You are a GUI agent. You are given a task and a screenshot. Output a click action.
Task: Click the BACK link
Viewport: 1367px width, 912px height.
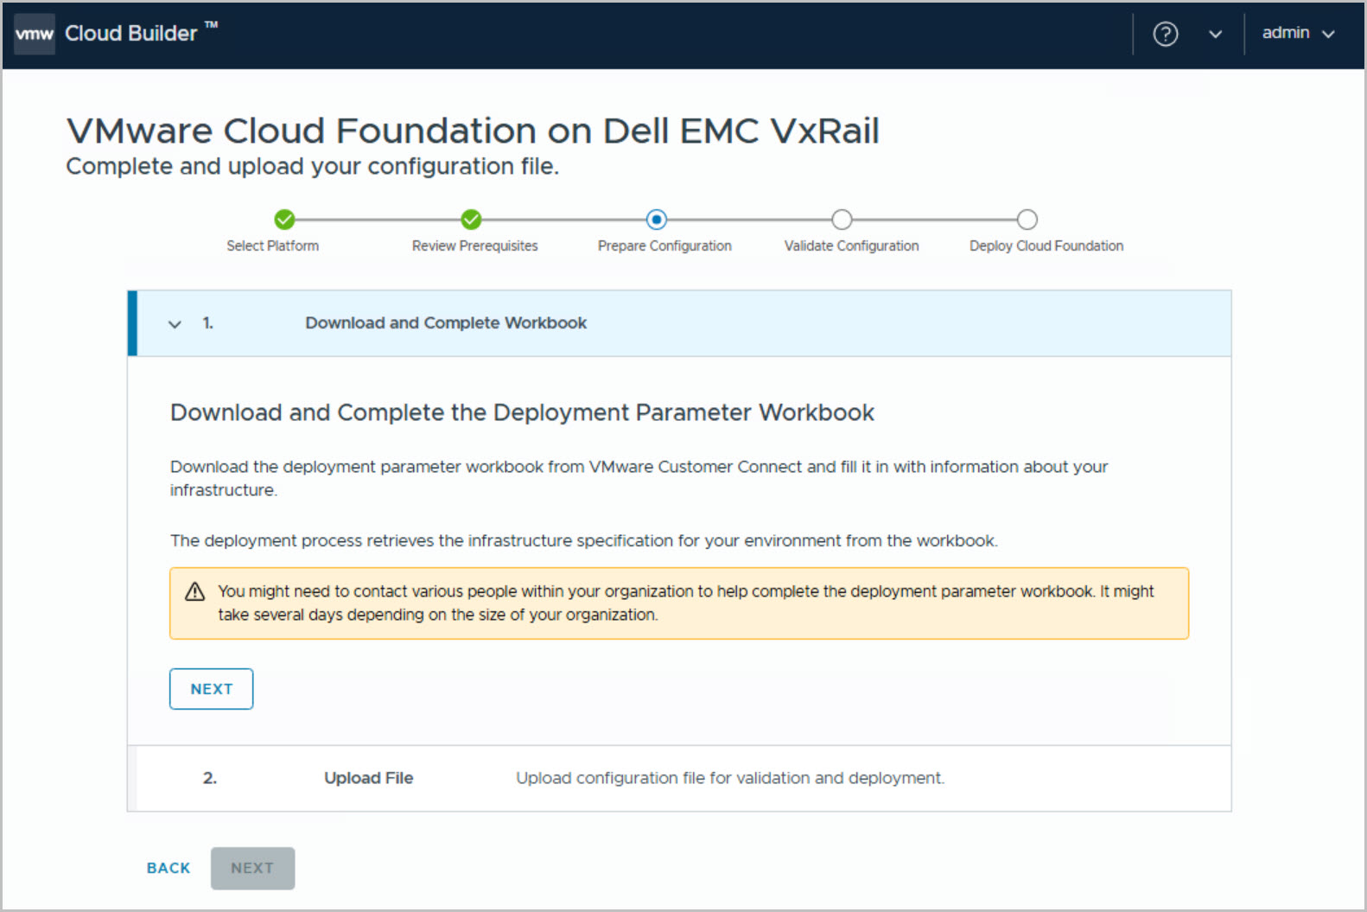pos(168,868)
